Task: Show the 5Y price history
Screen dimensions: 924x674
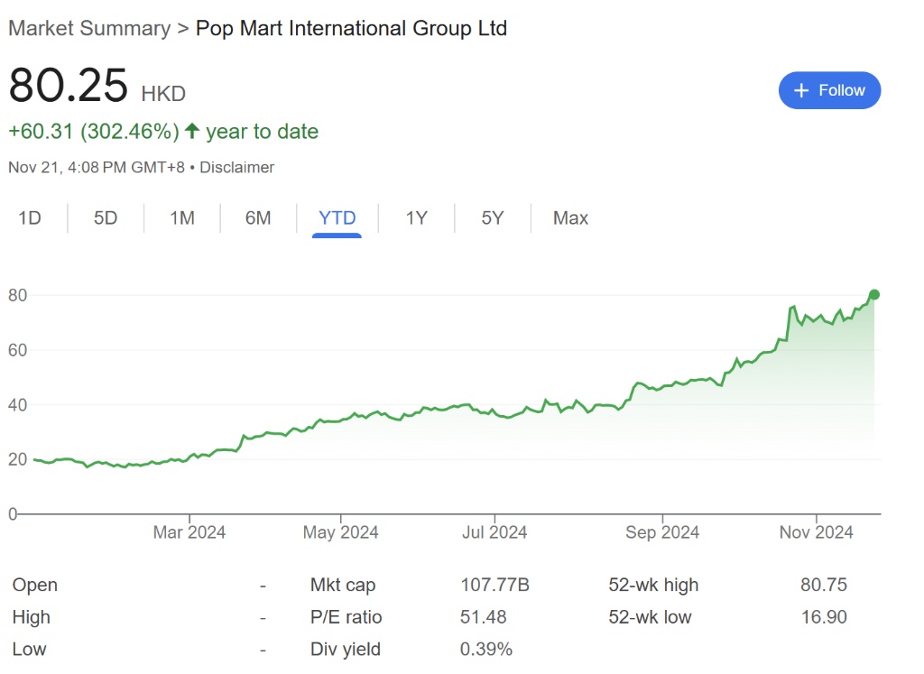Action: click(x=492, y=217)
